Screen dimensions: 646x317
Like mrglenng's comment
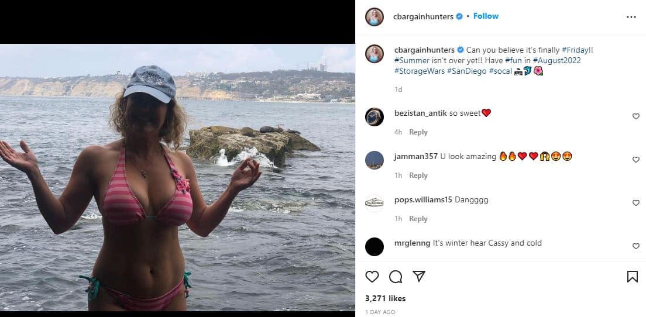pyautogui.click(x=636, y=246)
